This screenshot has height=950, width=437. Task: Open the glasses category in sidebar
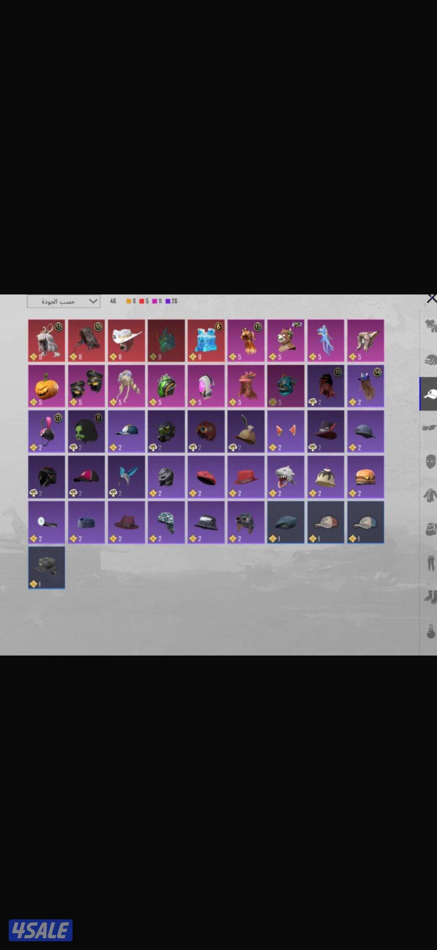coord(429,427)
